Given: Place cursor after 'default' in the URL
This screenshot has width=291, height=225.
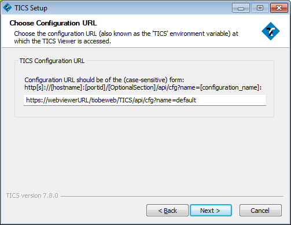Looking at the screenshot, I should coord(197,100).
